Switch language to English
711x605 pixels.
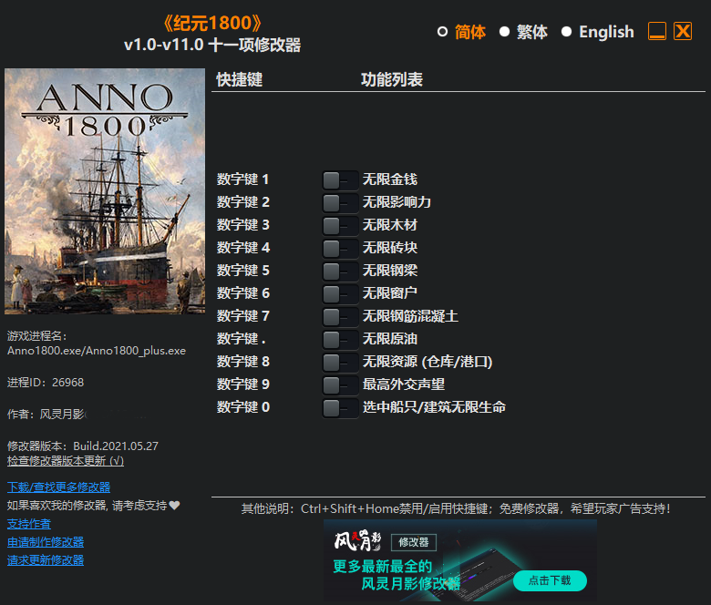(566, 32)
